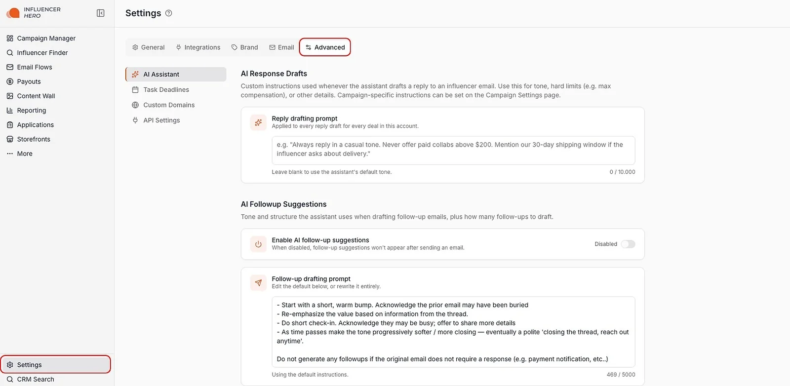Click the Email Flows envelope icon
The height and width of the screenshot is (386, 790).
(x=10, y=67)
